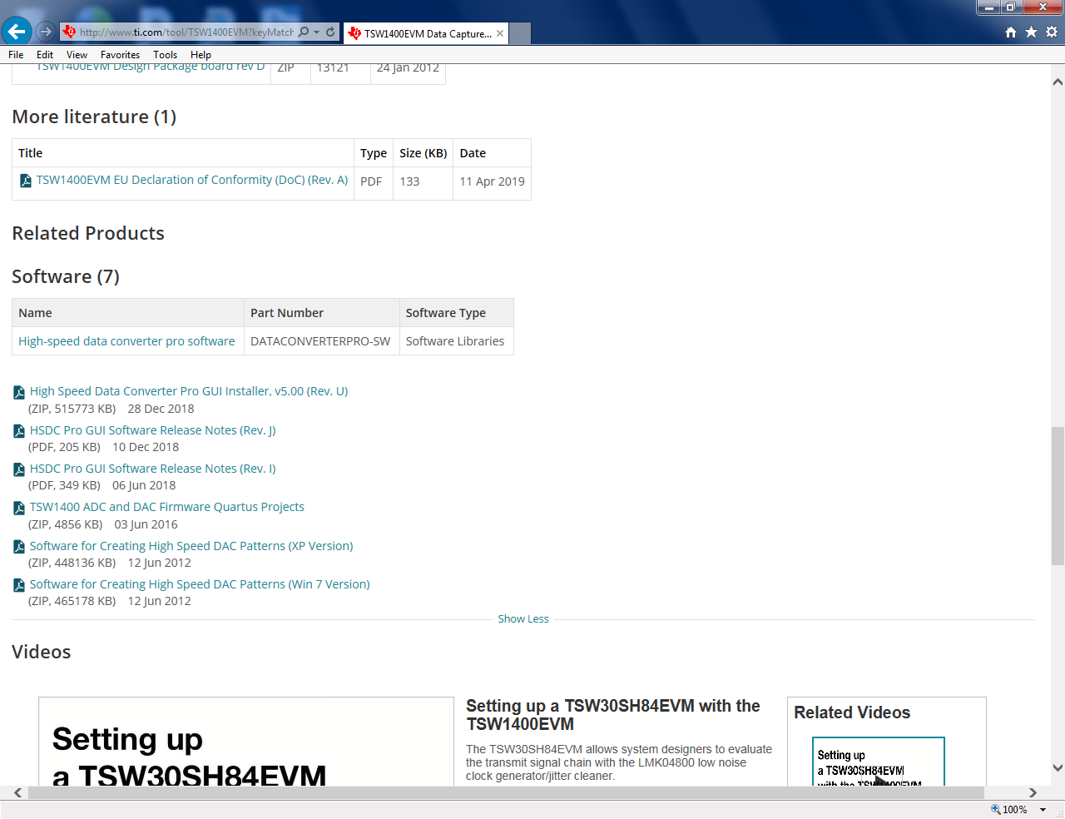The image size is (1065, 819).
Task: Click the file icon beside Release Notes Rev. I
Action: pyautogui.click(x=19, y=469)
